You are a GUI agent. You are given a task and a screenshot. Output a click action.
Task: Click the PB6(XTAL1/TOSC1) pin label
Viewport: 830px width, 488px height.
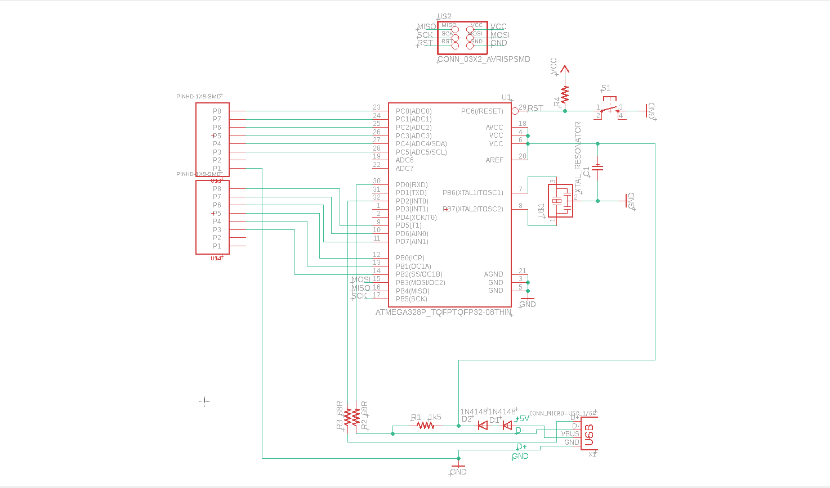(x=473, y=193)
